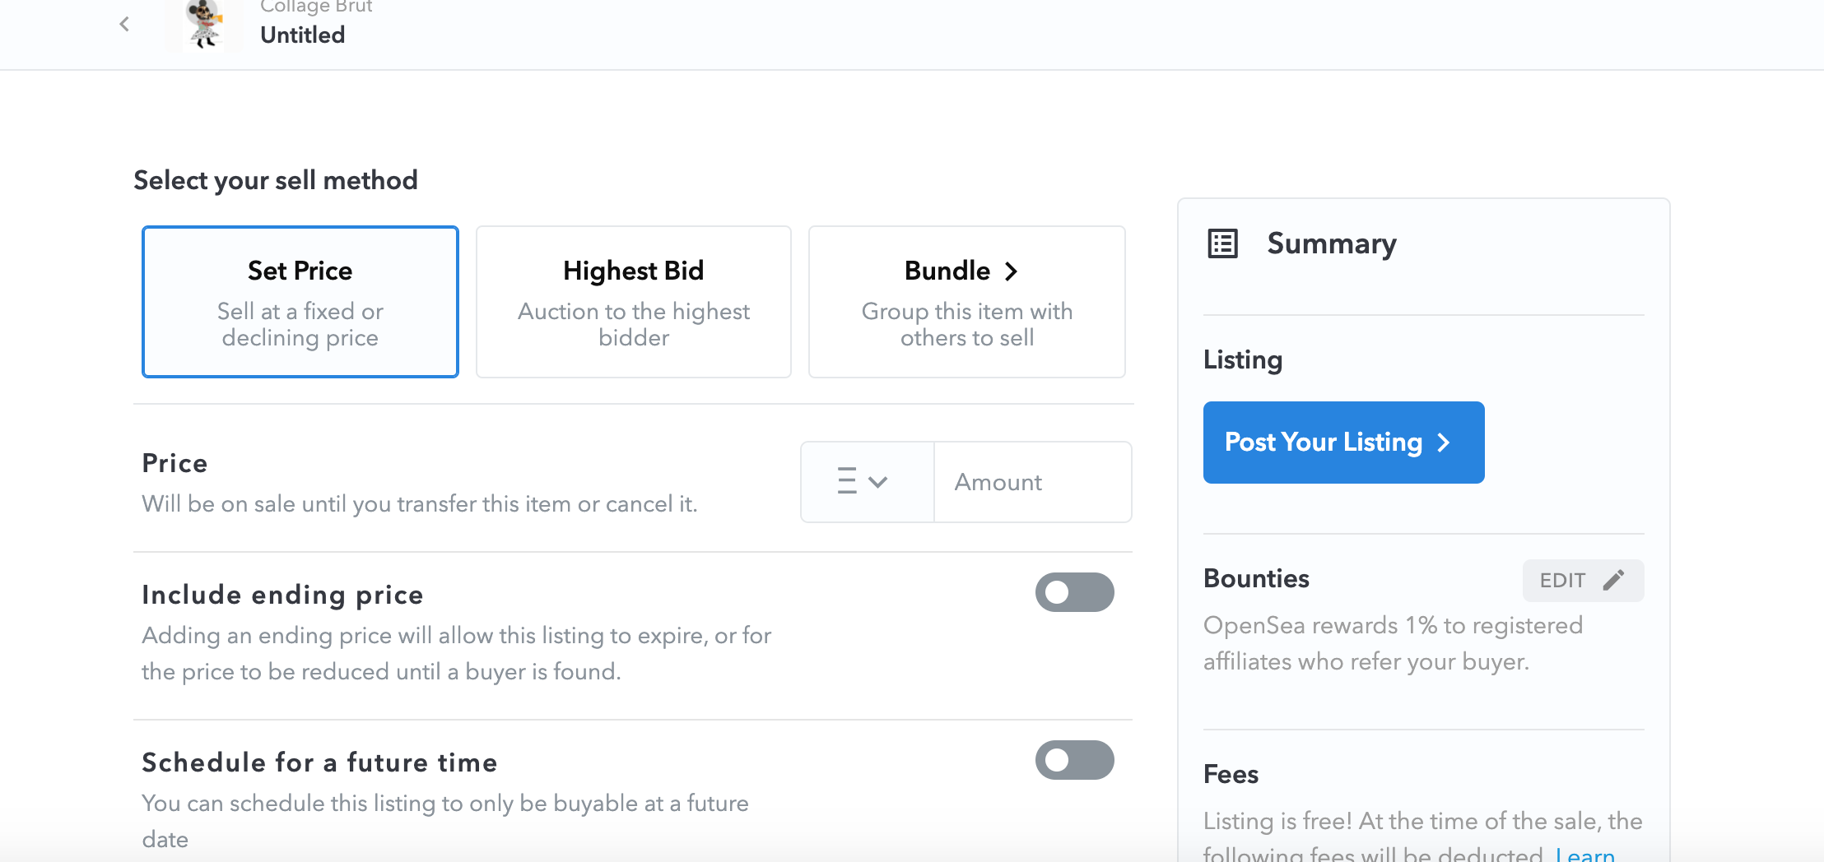Viewport: 1824px width, 862px height.
Task: Select the Set Price sell method
Action: click(300, 302)
